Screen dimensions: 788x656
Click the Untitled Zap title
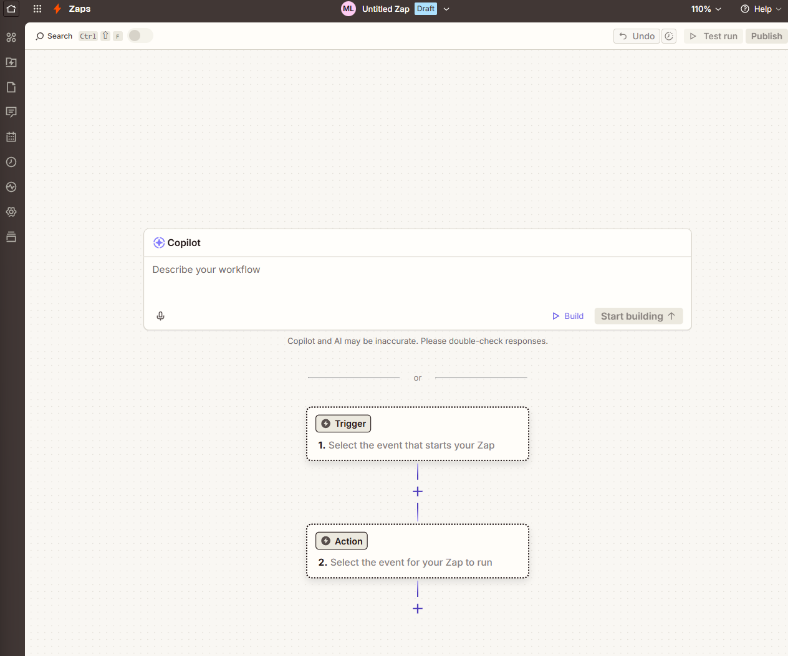[x=386, y=9]
